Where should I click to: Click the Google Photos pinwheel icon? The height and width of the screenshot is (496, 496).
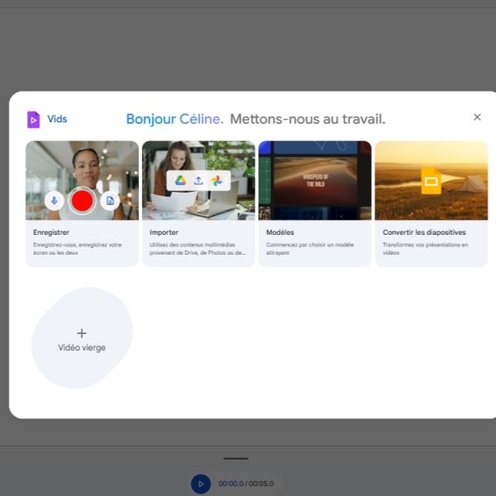coord(217,180)
